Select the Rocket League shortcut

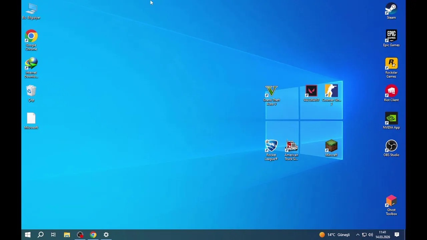pos(271,150)
